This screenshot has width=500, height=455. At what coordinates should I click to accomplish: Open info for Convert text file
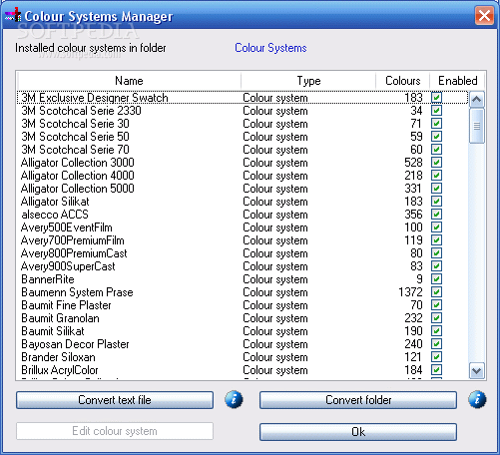point(234,399)
